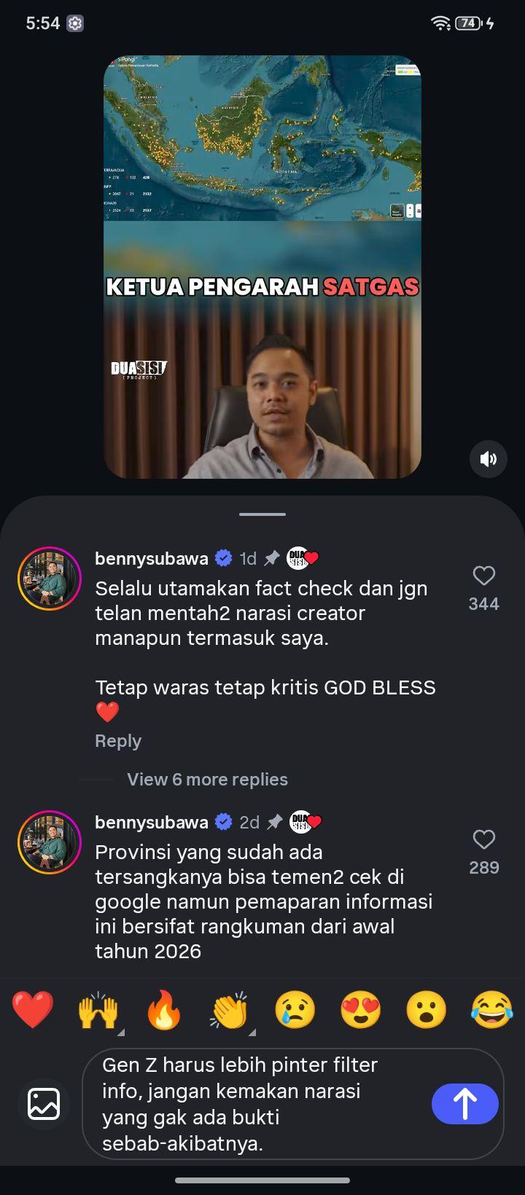The height and width of the screenshot is (1195, 525).
Task: Tap the crying face emoji
Action: pos(295,1010)
